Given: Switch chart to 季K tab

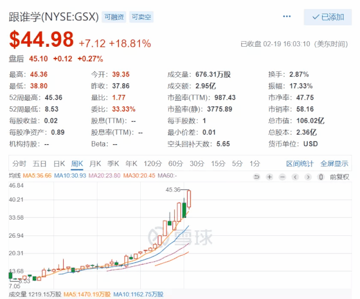Looking at the screenshot, I should coord(113,164).
